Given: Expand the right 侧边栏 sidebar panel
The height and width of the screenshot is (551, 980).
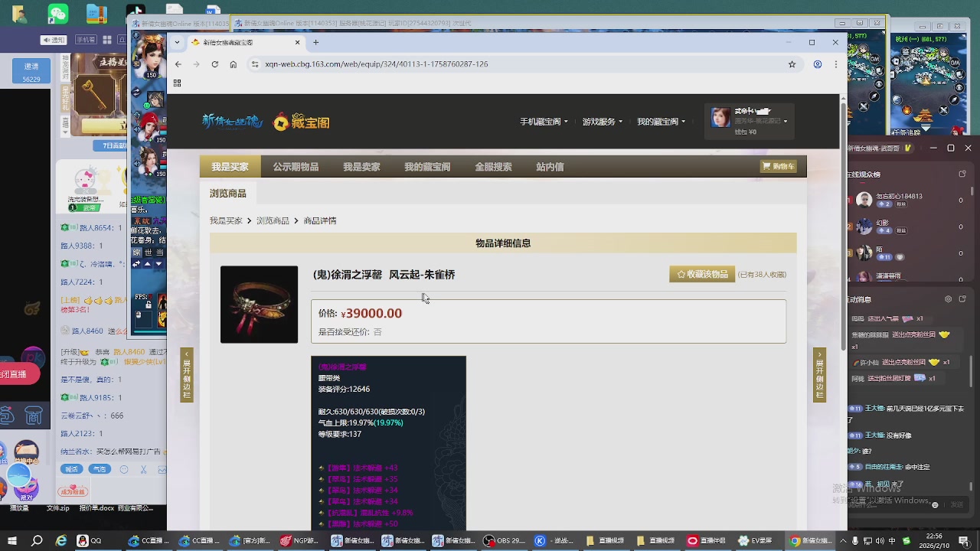Looking at the screenshot, I should [819, 374].
